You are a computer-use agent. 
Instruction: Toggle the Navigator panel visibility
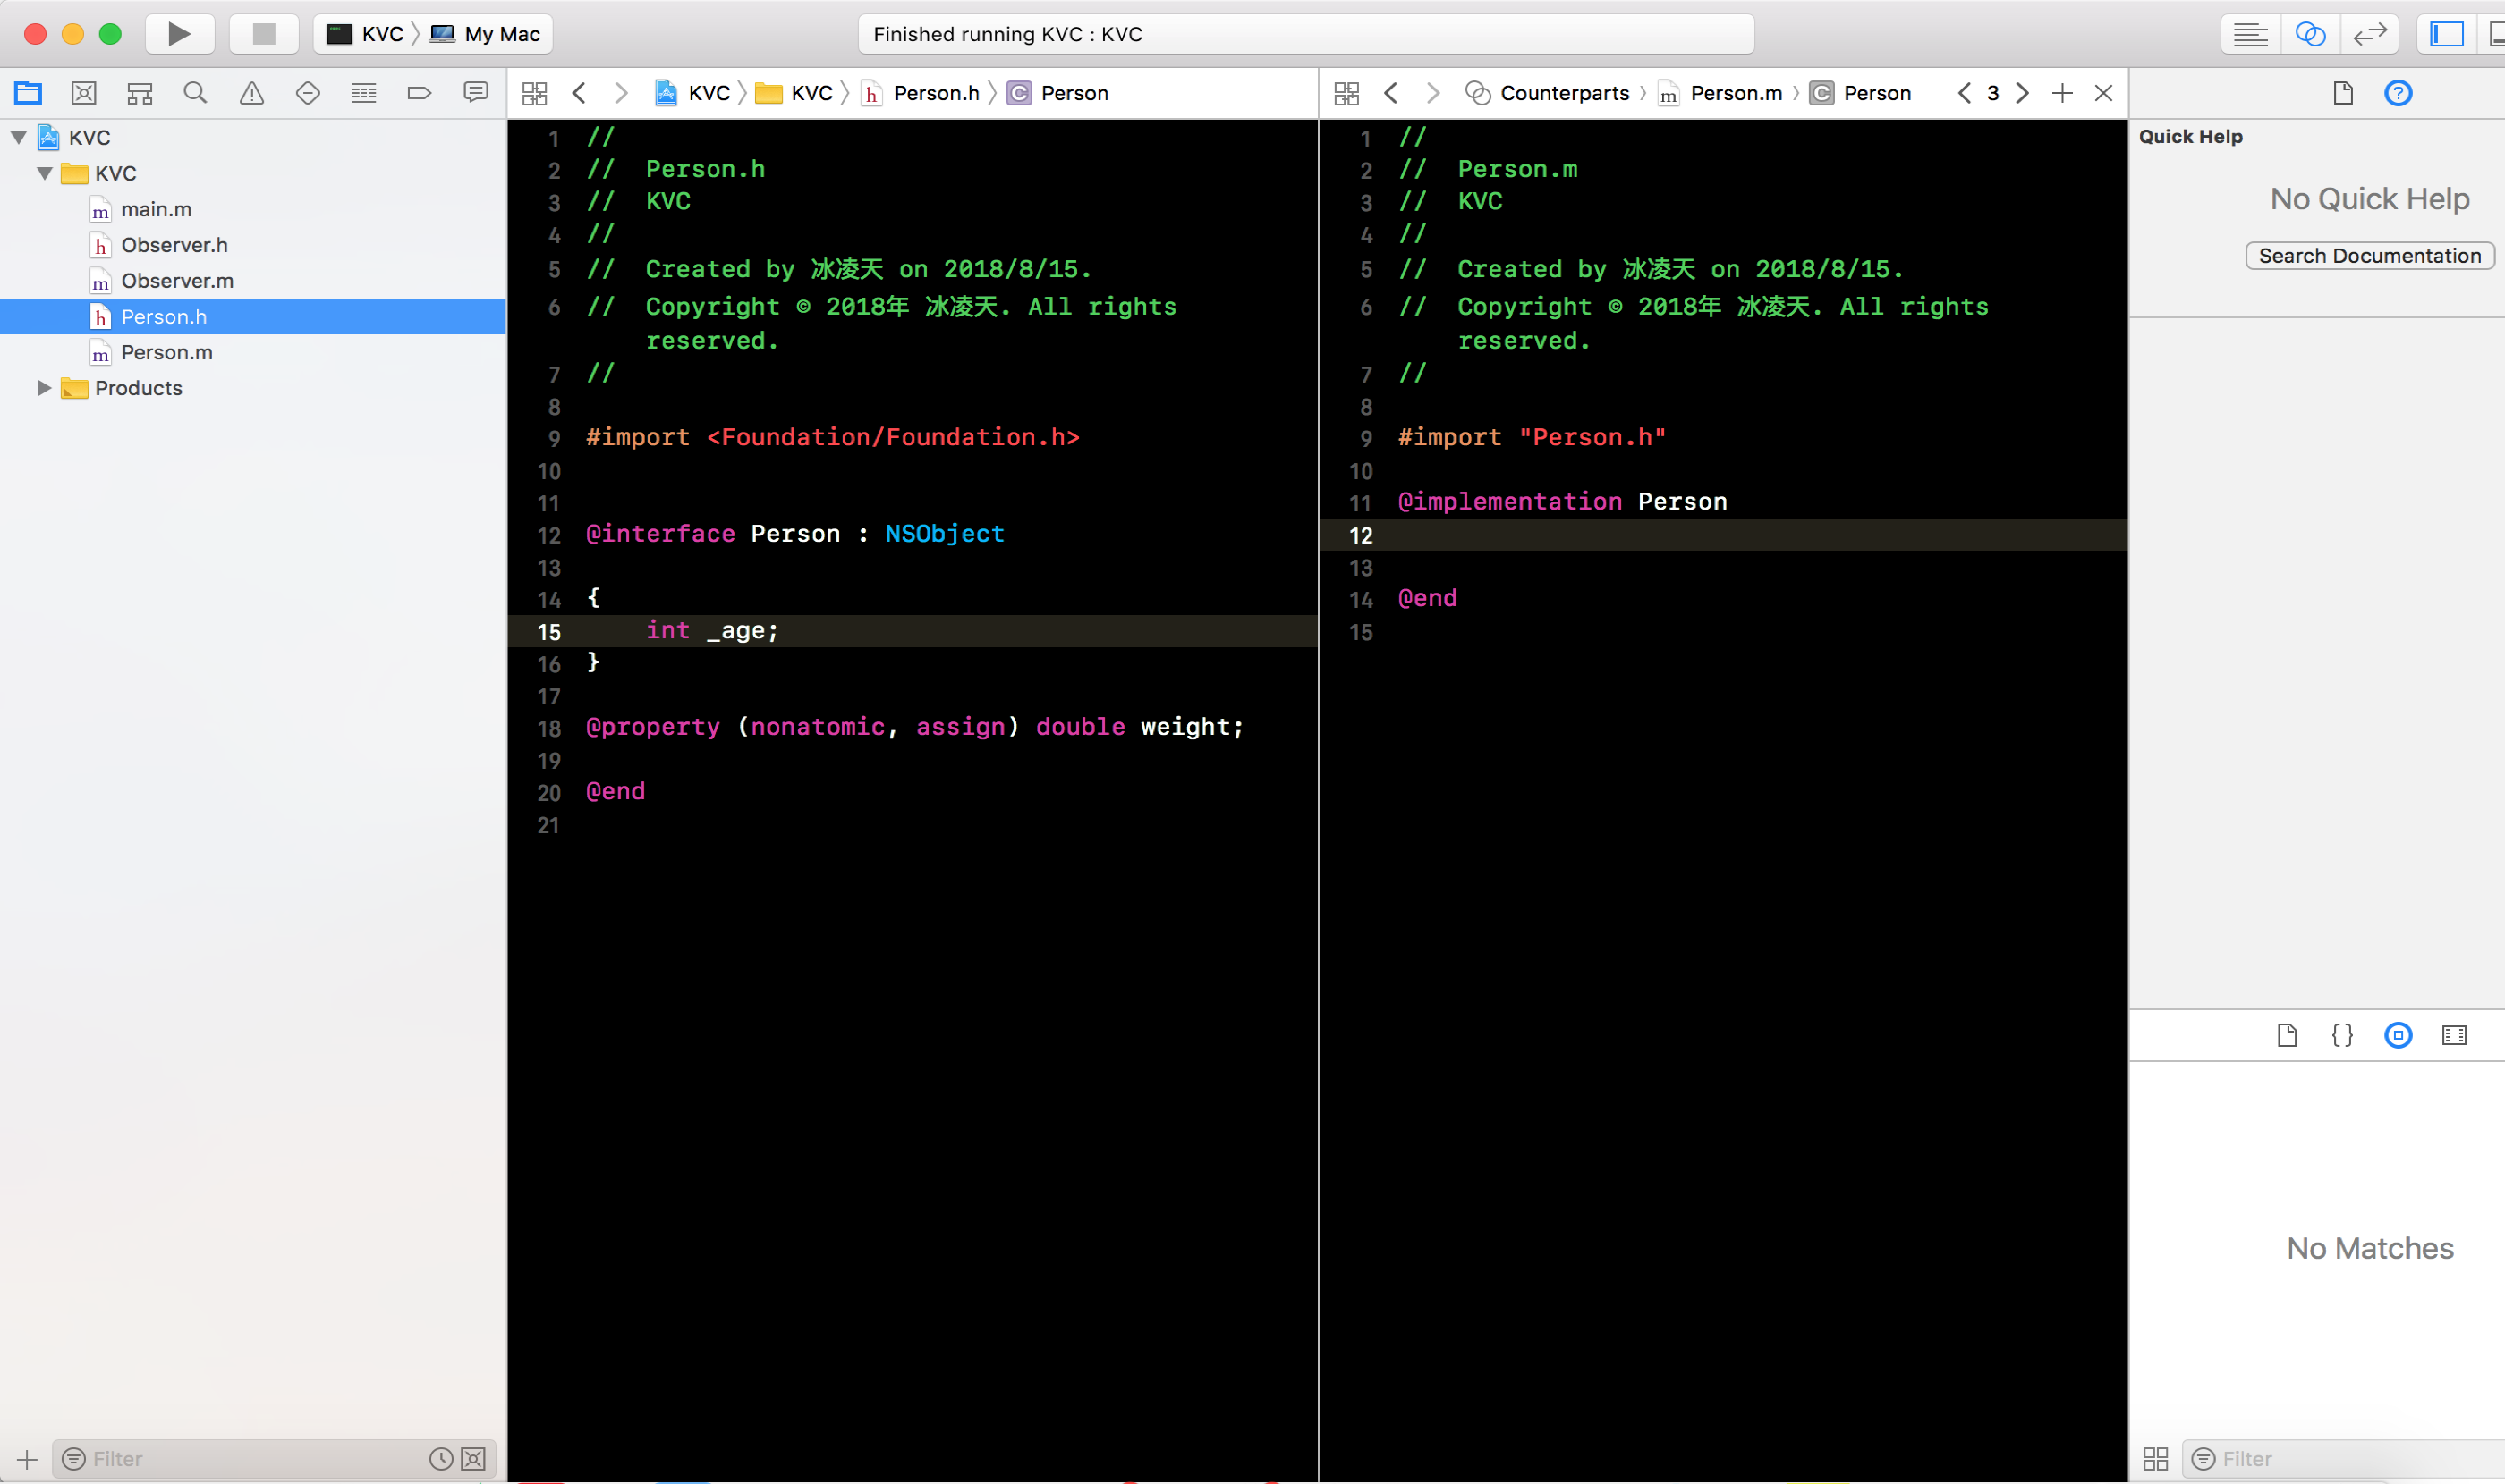[x=2446, y=34]
